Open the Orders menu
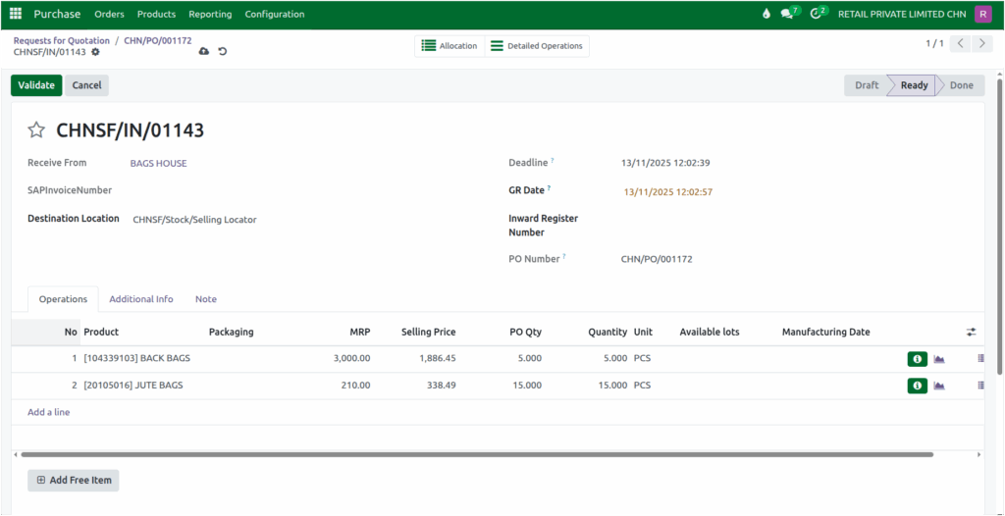Screen dimensions: 1005x516 (110, 14)
